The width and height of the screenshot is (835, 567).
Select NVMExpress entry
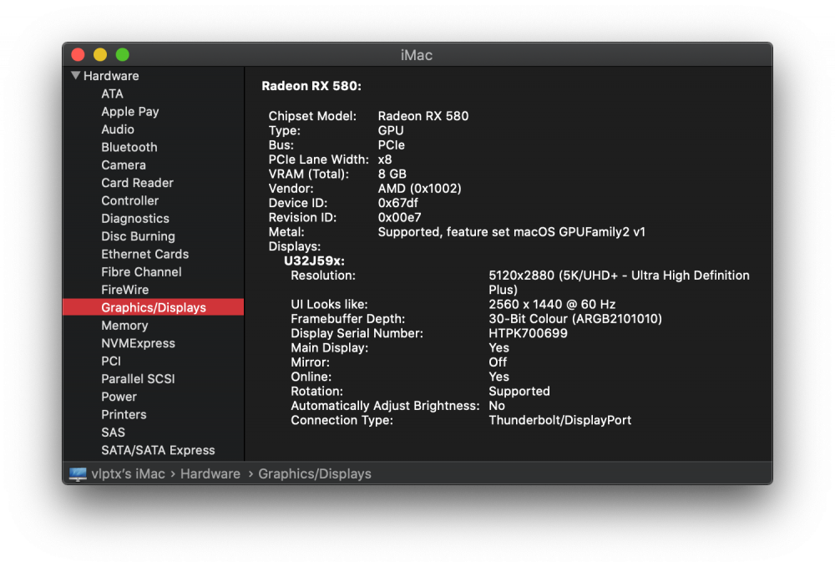pyautogui.click(x=138, y=343)
